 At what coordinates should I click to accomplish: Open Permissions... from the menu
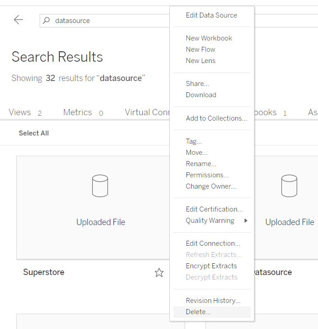coord(207,175)
